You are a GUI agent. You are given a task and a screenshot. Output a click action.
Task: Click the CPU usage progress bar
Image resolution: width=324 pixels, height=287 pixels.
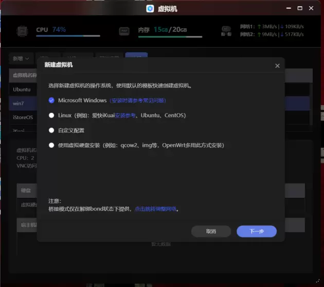point(68,36)
